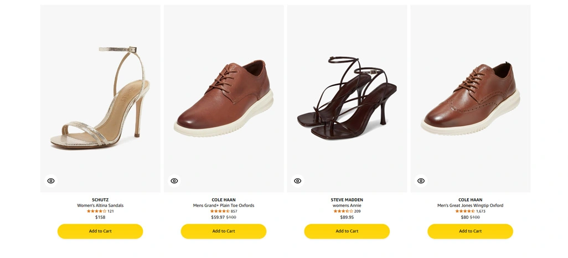
Task: Add Mens Grand+ Plain Toe Oxfords to cart
Action: [x=224, y=231]
